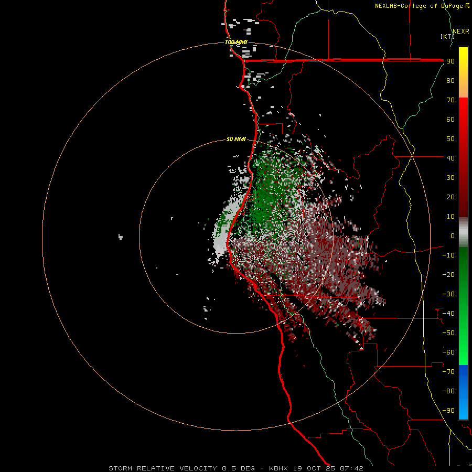Click the 10 value on the velocity scale

(450, 217)
